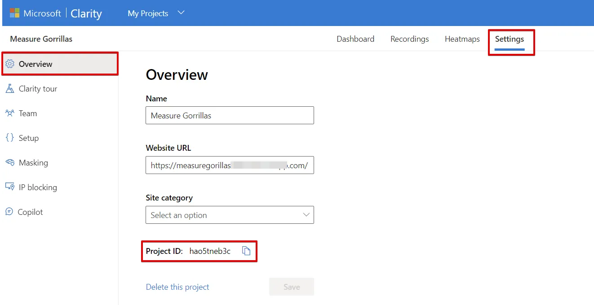The height and width of the screenshot is (305, 594).
Task: Click the IP blocking monitor icon
Action: pyautogui.click(x=10, y=187)
